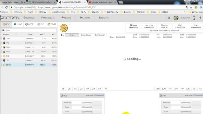The image size is (203, 114).
Task: Select the DOGE base market tab
Action: pos(52,24)
